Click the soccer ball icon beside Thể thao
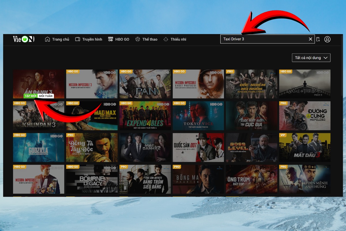 [138, 39]
